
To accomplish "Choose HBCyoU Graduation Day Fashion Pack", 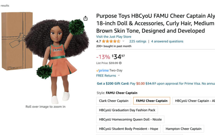I will [127, 110].
